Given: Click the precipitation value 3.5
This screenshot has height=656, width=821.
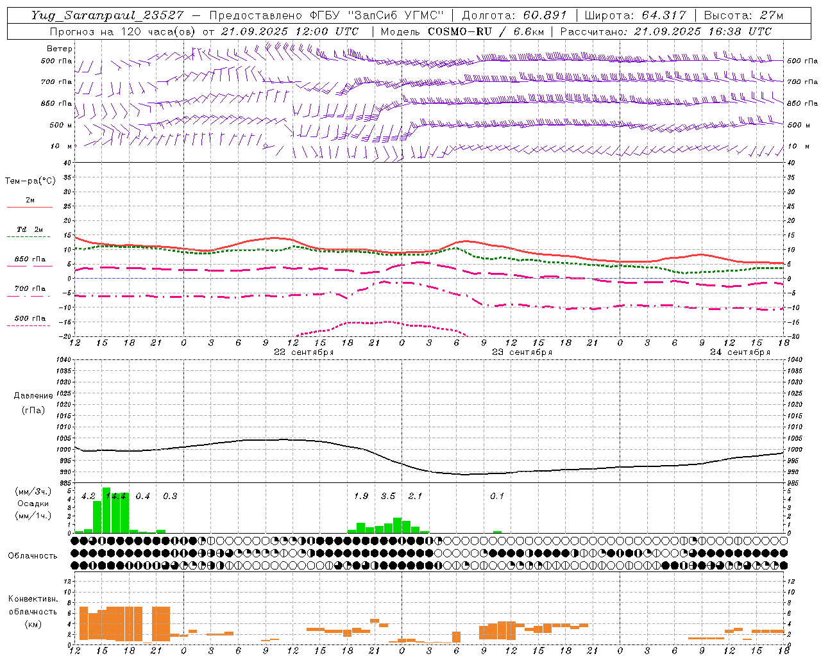Looking at the screenshot, I should (388, 496).
